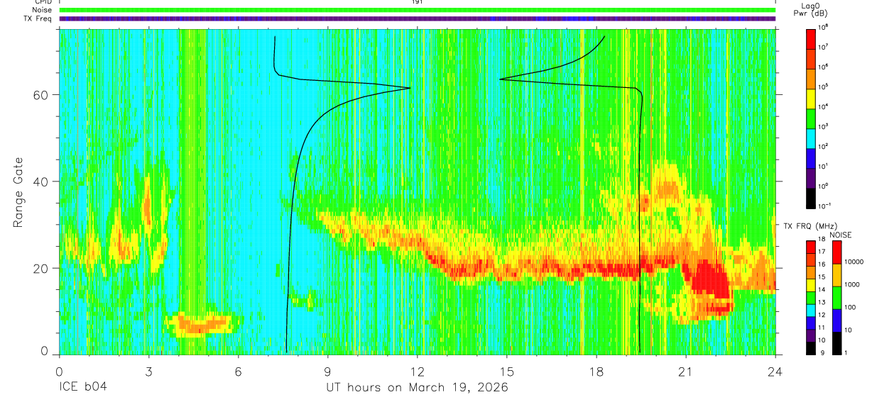Click the red segment of the Lag0 Pwr color bar
The width and height of the screenshot is (872, 402).
click(811, 39)
